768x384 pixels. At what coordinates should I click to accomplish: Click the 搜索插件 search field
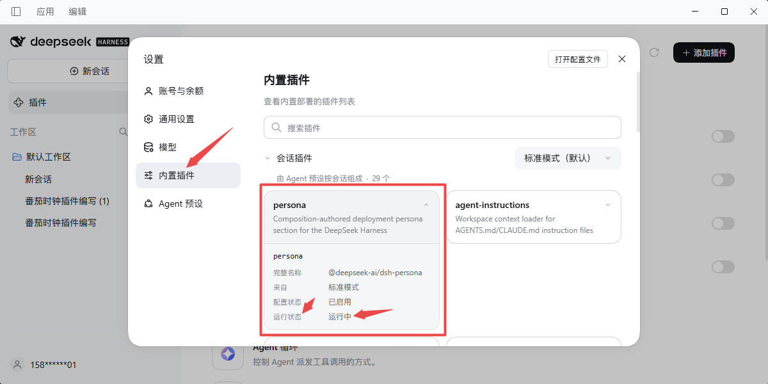tap(442, 127)
